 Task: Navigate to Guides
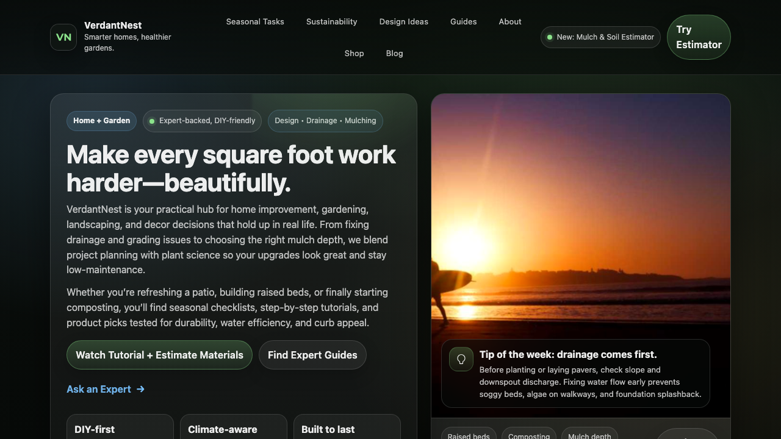tap(463, 21)
